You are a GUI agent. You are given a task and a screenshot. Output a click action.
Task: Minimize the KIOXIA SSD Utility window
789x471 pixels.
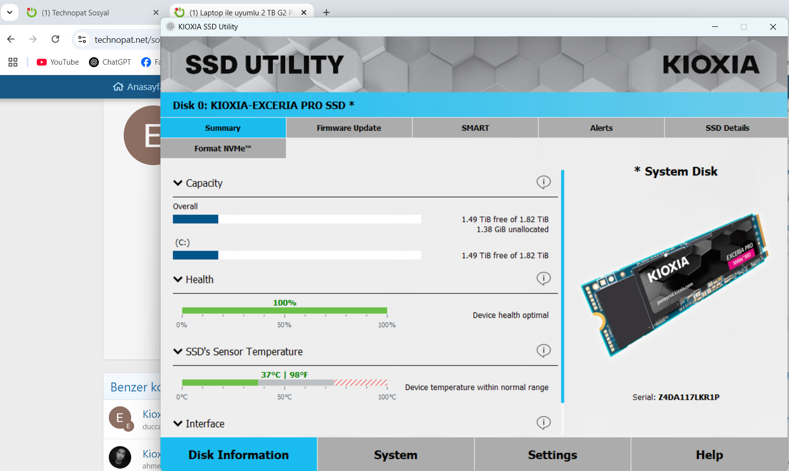point(715,27)
